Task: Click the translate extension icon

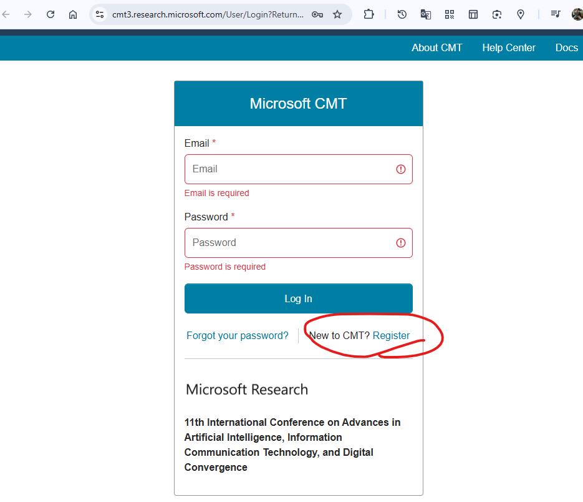Action: (x=426, y=14)
